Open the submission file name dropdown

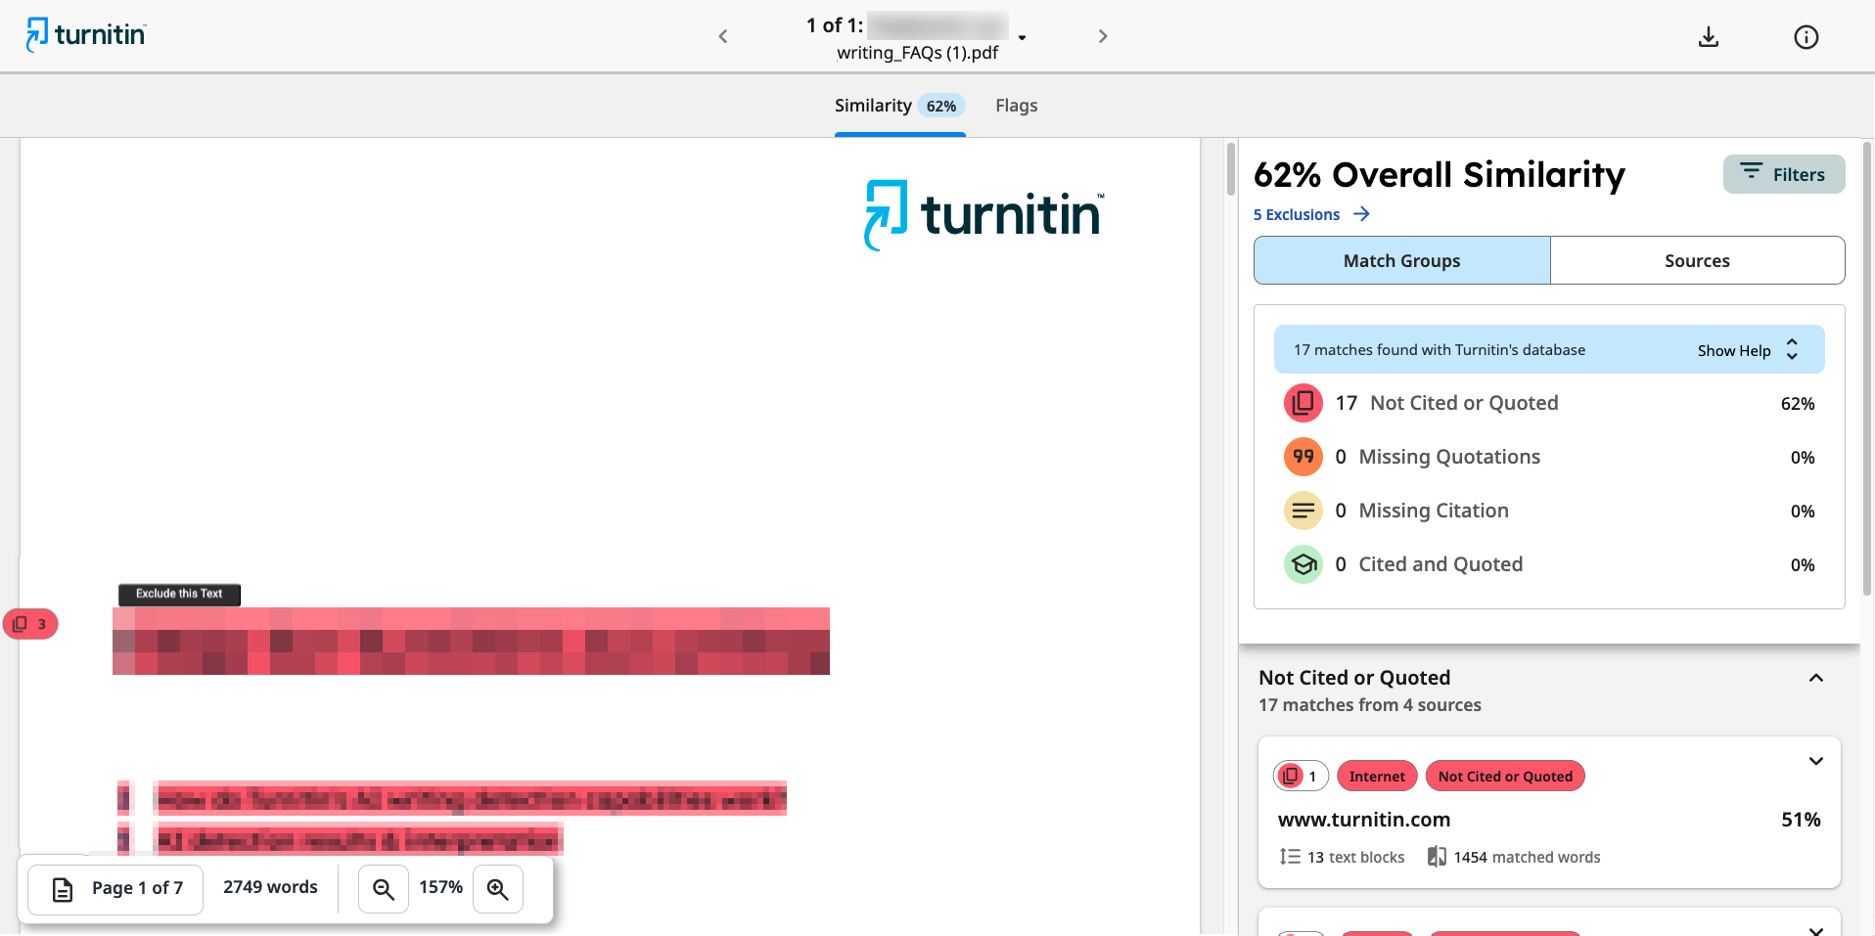(1022, 37)
